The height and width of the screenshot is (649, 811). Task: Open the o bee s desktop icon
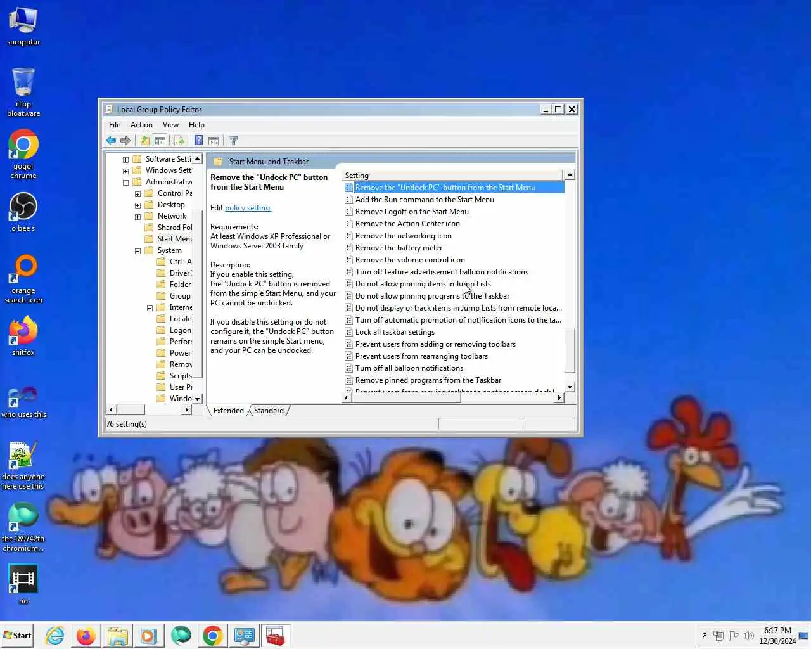pyautogui.click(x=23, y=212)
